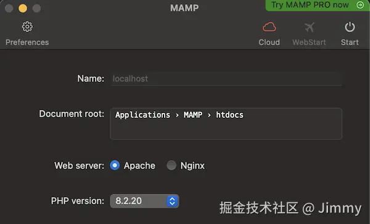Screen dimensions: 370x224
Task: Click the yellow minimize window button
Action: tap(23, 8)
